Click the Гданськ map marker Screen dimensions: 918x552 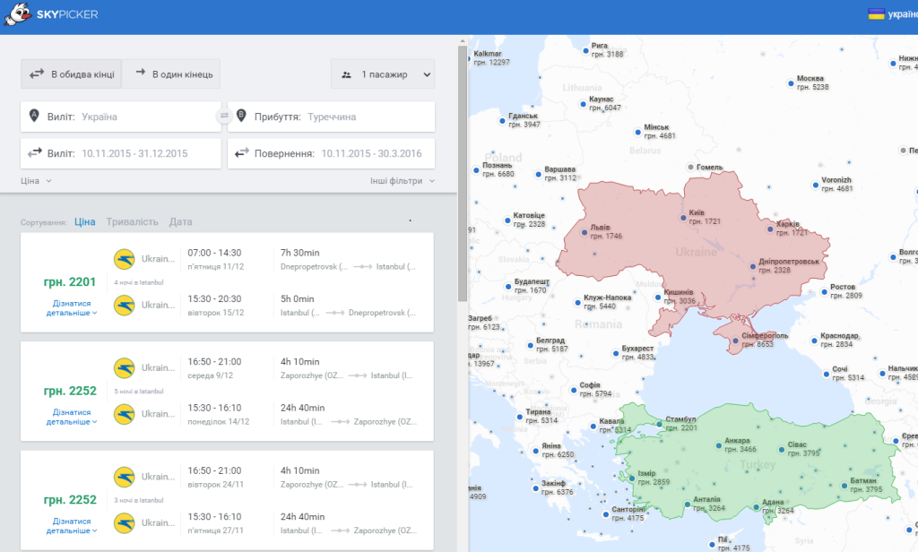click(x=502, y=121)
